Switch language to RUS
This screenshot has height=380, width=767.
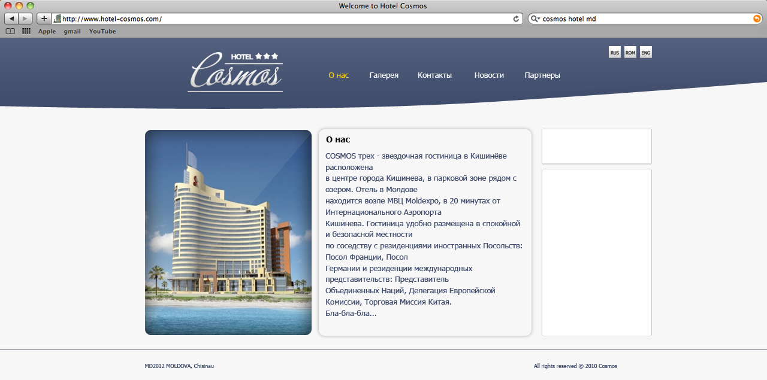pos(615,52)
